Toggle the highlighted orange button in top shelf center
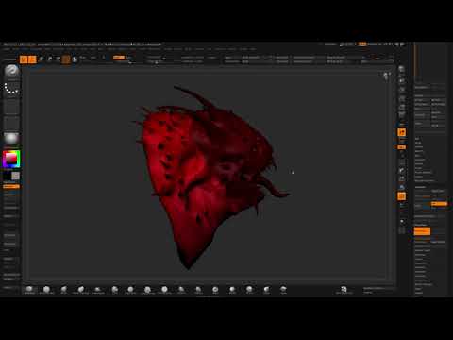Screen dimensions: 453x340 (x=119, y=58)
